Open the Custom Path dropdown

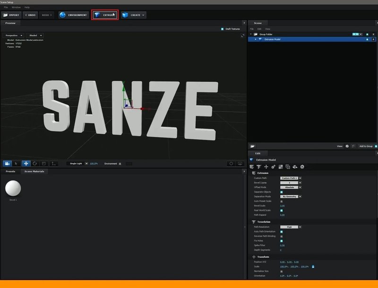coord(291,178)
